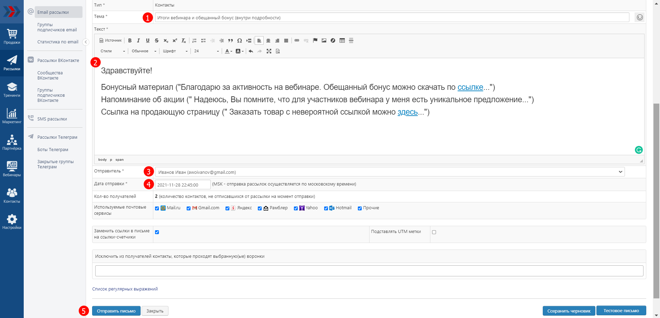Insert a special character (Omega icon)
This screenshot has height=318, width=660.
click(x=240, y=41)
